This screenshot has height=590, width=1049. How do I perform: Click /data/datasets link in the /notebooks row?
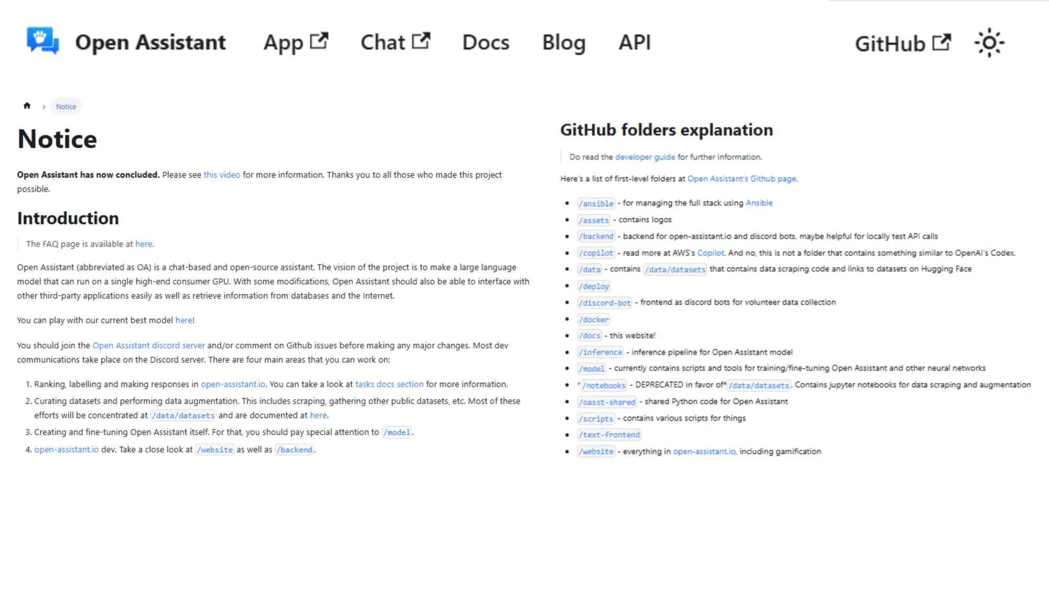coord(759,385)
